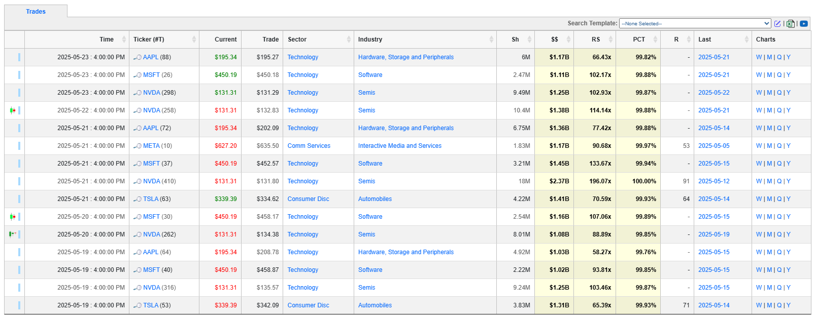Open monthly M chart for MSFT (26)
The height and width of the screenshot is (318, 815).
[x=769, y=75]
